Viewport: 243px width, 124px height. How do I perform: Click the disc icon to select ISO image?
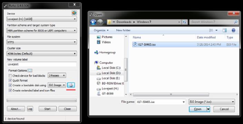71,85
